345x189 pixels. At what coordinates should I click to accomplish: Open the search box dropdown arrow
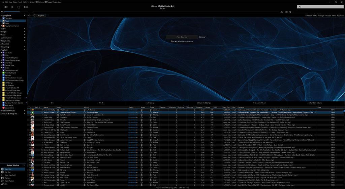pos(299,7)
